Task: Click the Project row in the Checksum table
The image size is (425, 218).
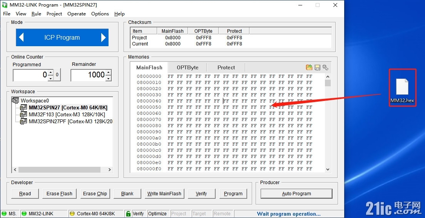Action: [231, 38]
